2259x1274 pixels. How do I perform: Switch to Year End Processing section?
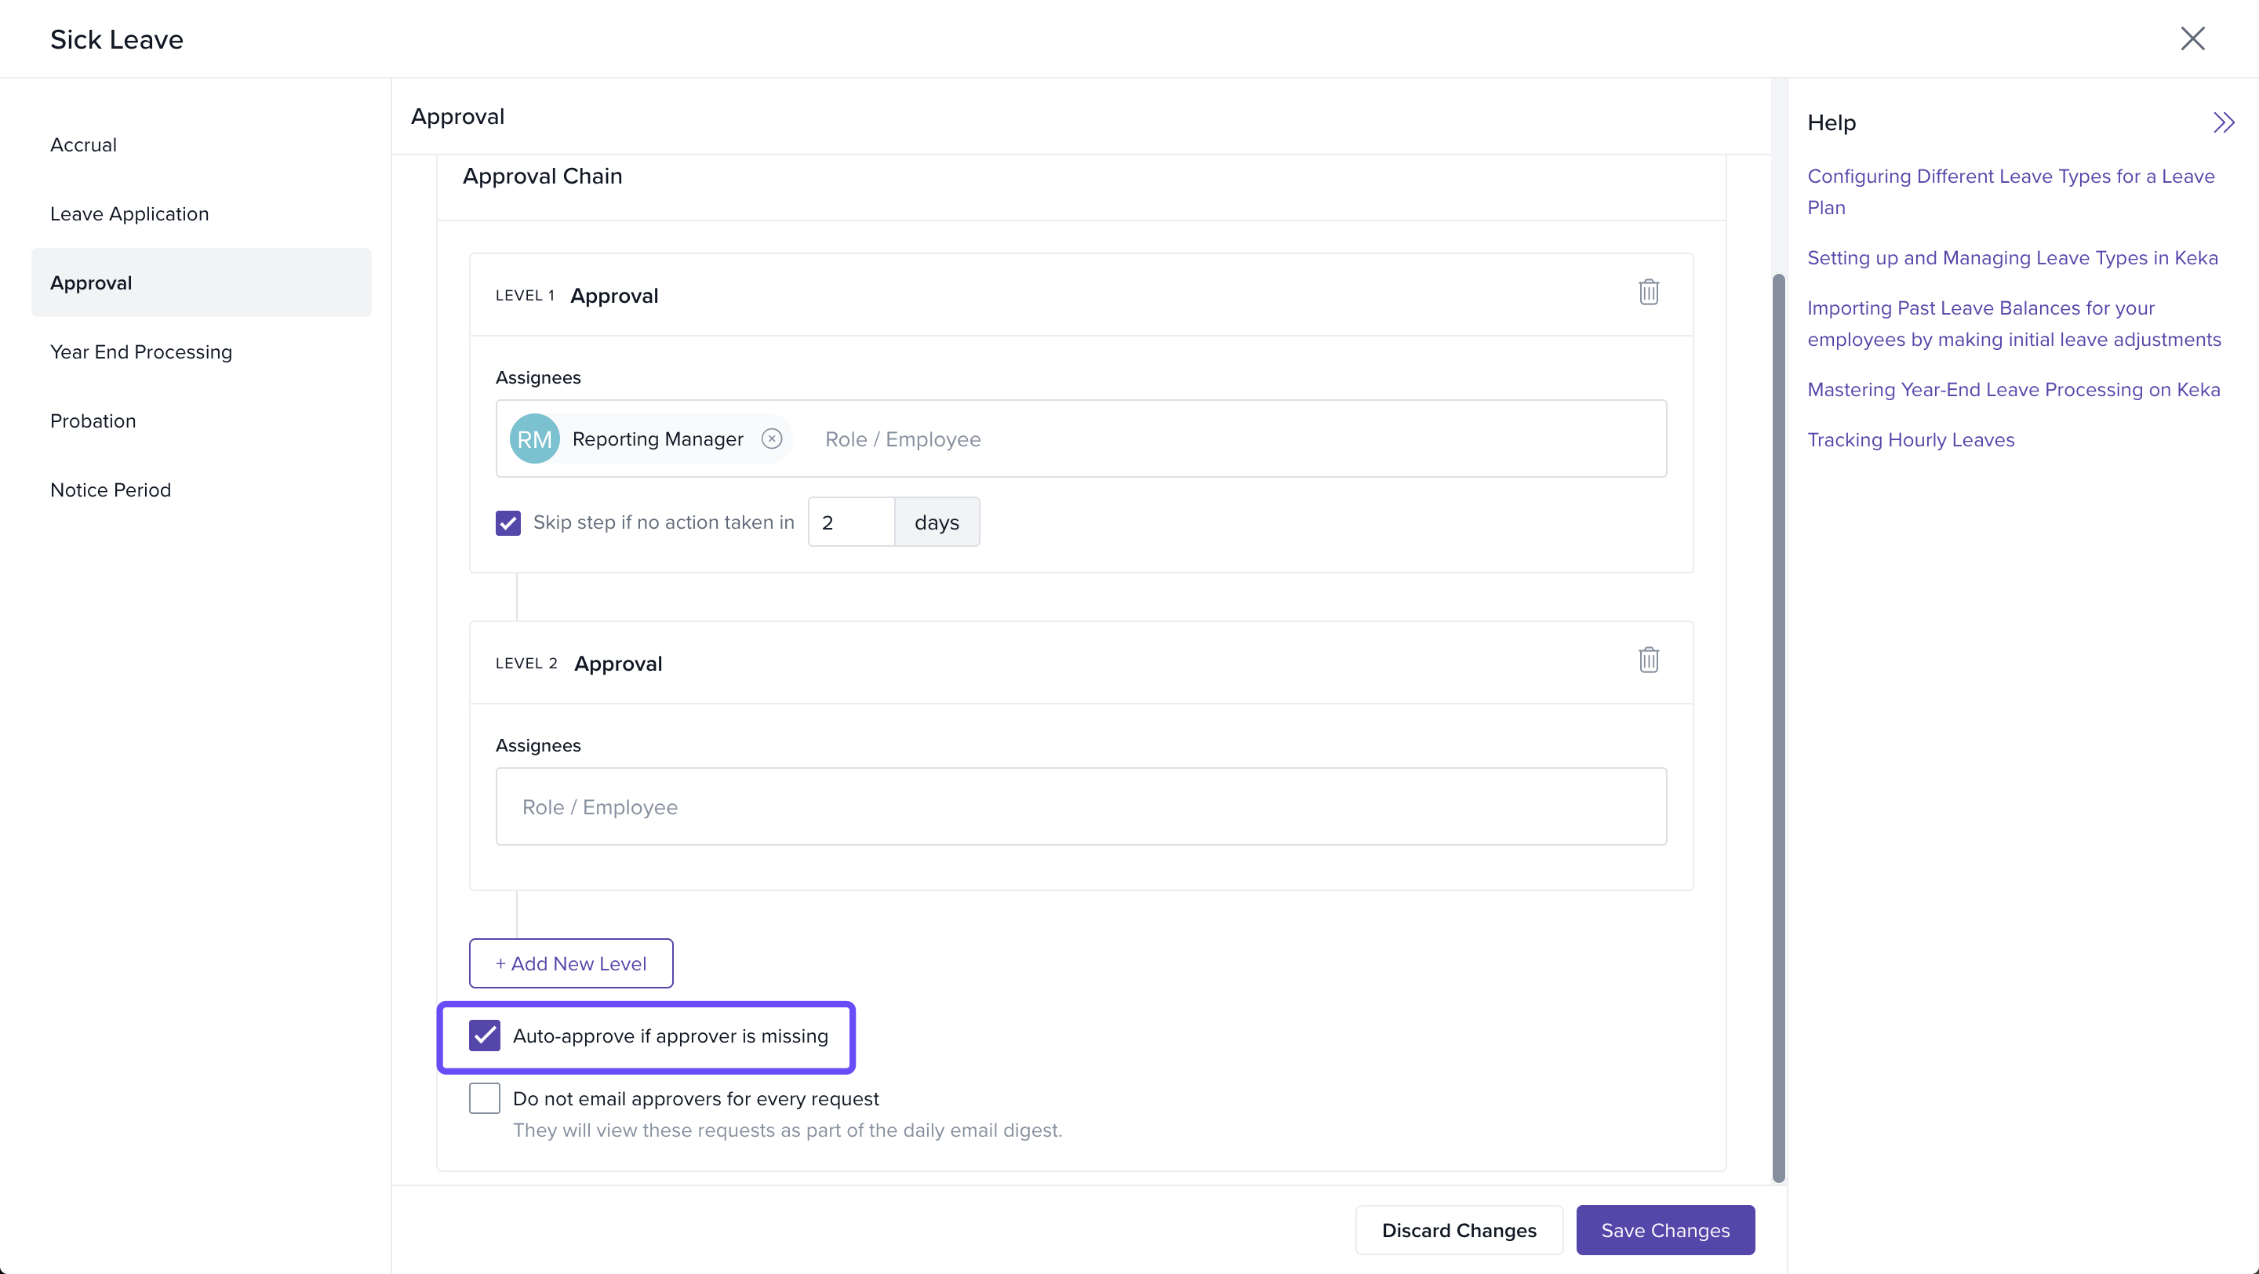click(141, 351)
